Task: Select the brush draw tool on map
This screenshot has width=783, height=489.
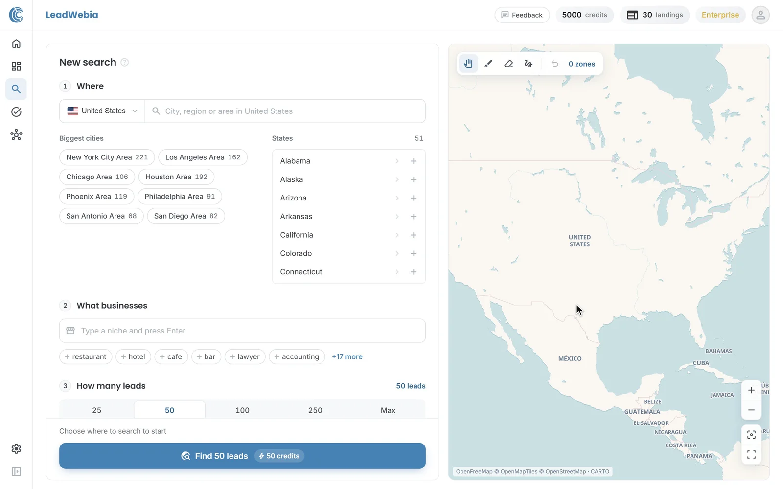Action: 488,64
